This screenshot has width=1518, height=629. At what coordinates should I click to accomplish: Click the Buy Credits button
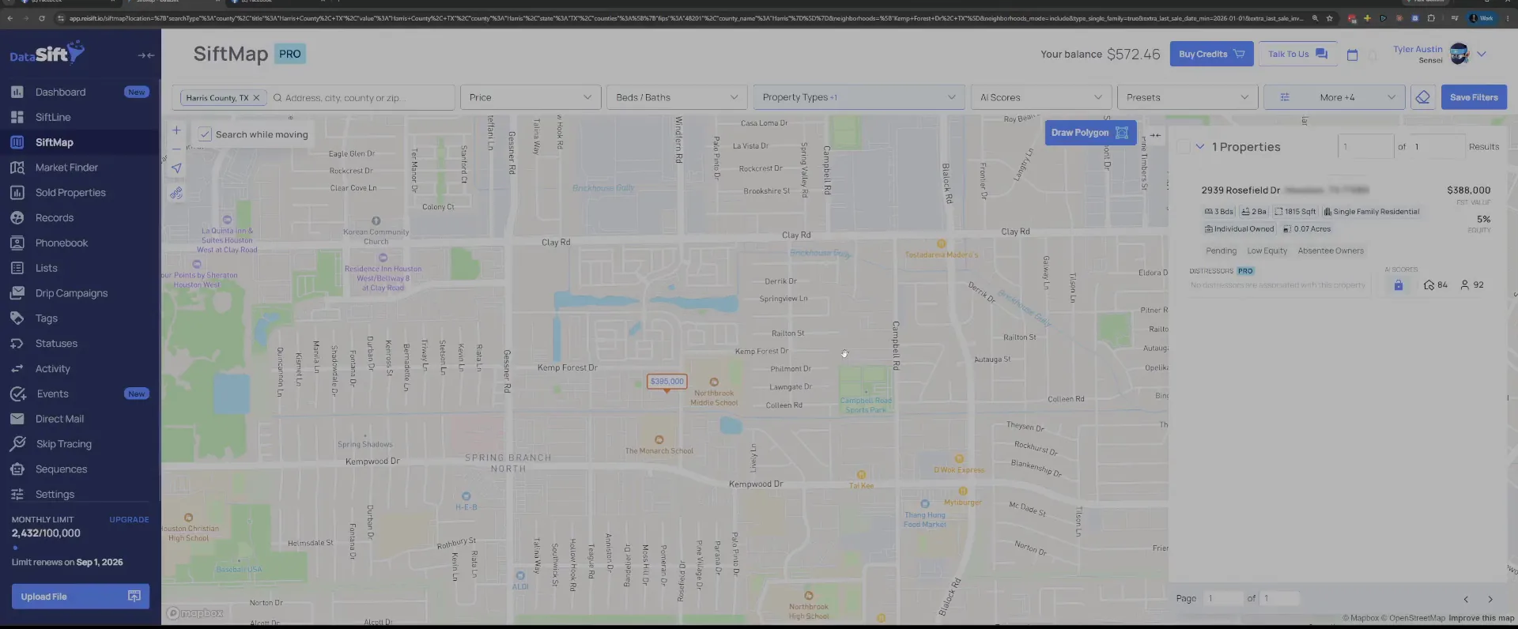pyautogui.click(x=1211, y=54)
